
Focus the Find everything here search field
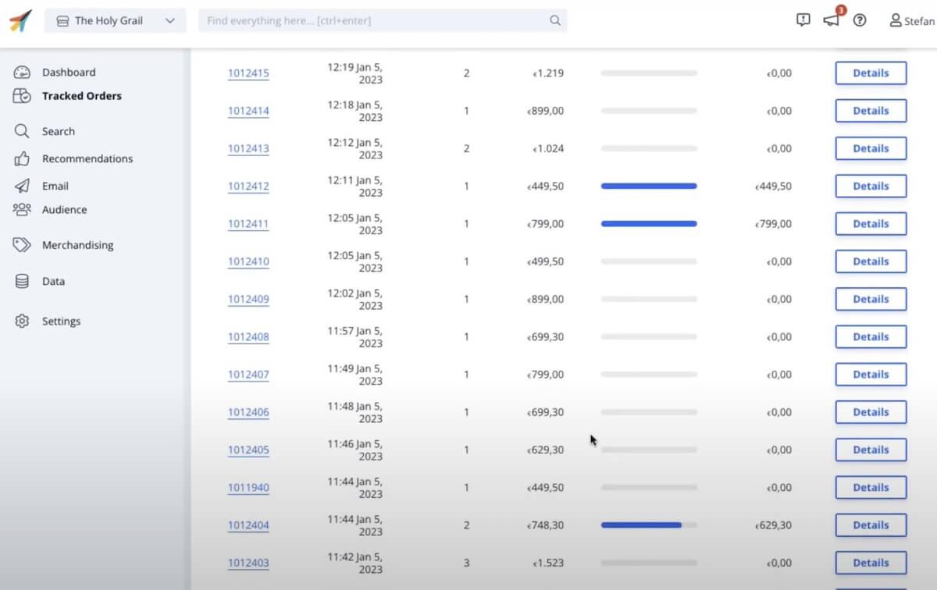pos(375,21)
